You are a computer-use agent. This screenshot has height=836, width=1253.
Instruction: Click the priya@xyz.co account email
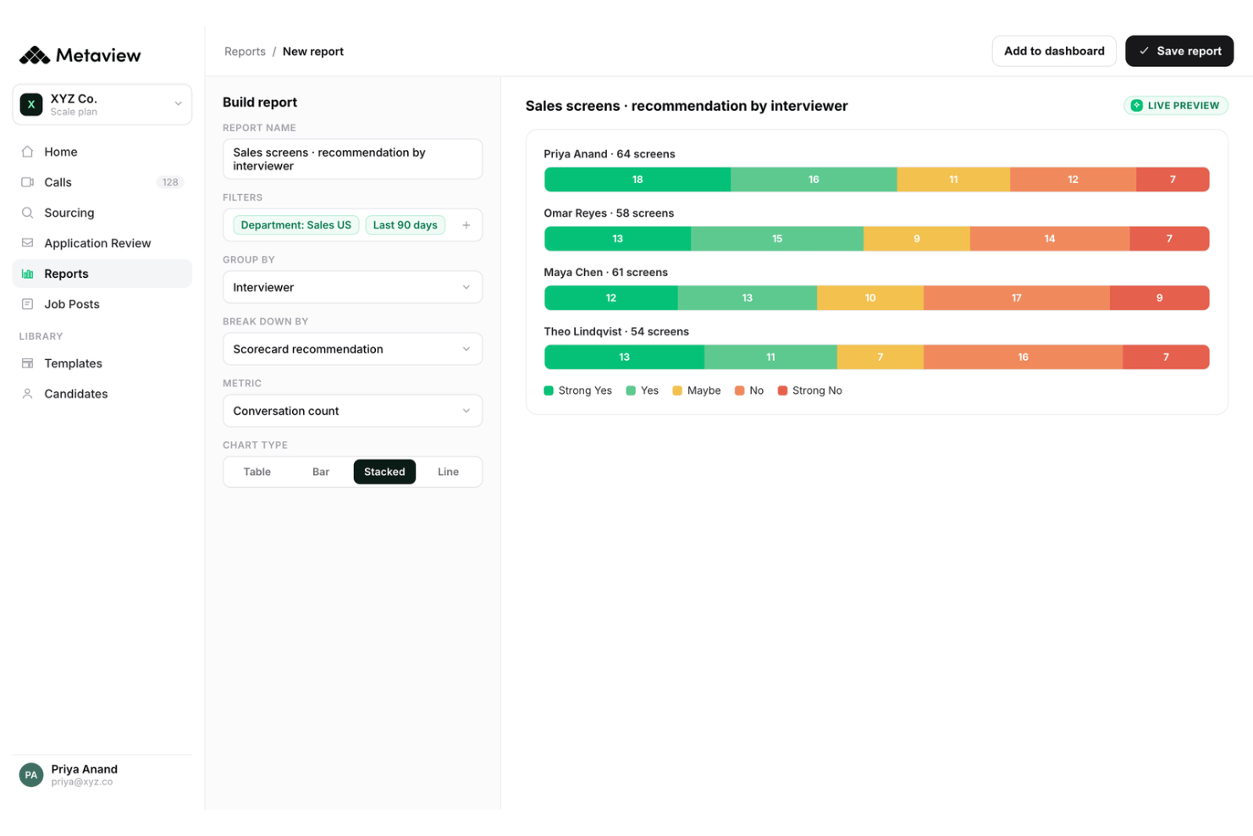[x=81, y=782]
